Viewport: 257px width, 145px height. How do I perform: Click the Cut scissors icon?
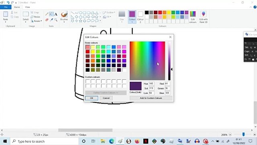click(12, 12)
